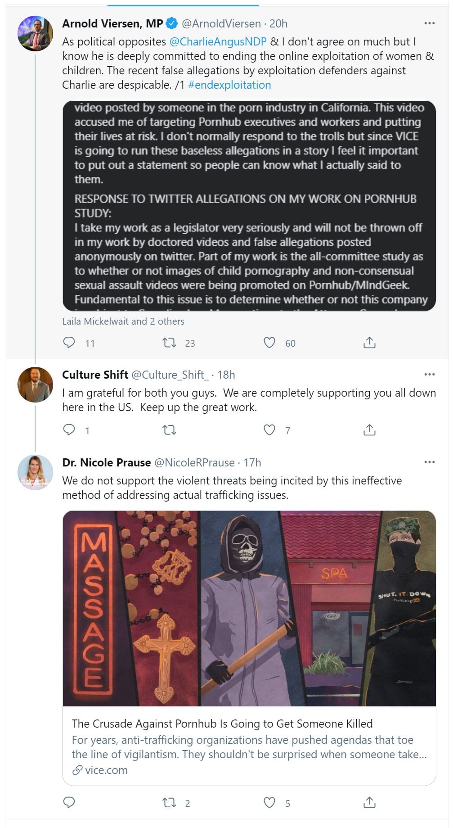Open more options on Culture Shift's tweet
The width and height of the screenshot is (453, 828).
(429, 375)
